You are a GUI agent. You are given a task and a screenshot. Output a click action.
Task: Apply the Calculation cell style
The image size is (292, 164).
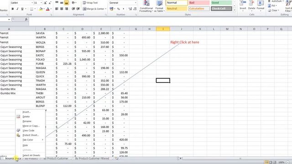click(199, 9)
